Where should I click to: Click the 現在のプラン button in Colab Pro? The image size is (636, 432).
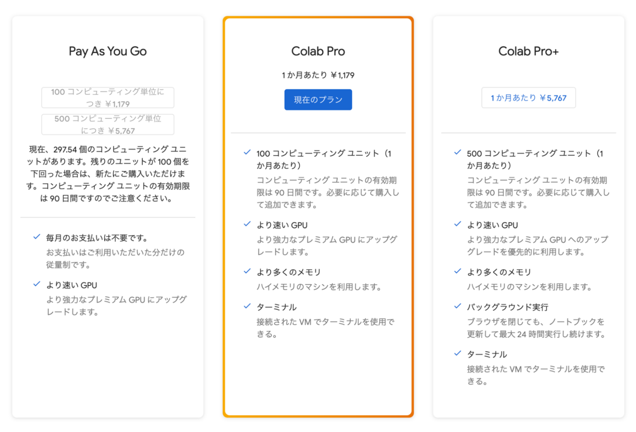pyautogui.click(x=318, y=100)
